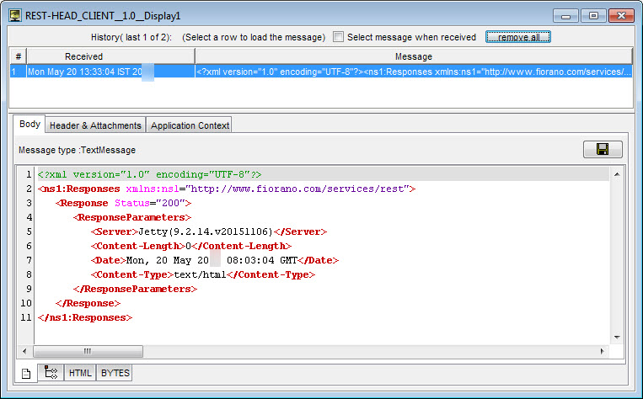The height and width of the screenshot is (399, 643).
Task: Click the # column header
Action: [17, 56]
